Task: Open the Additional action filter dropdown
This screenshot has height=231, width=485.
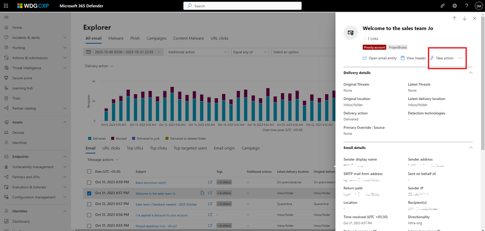Action: (197, 52)
